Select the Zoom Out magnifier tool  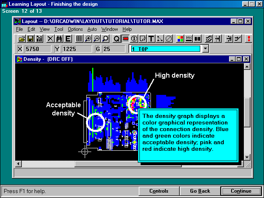coord(97,39)
